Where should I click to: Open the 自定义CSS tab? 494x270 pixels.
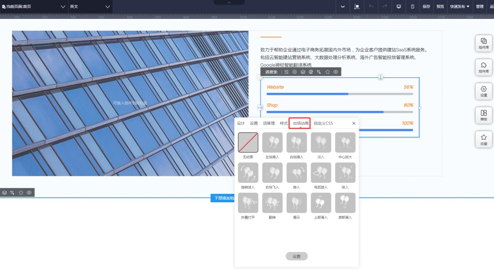coord(323,123)
